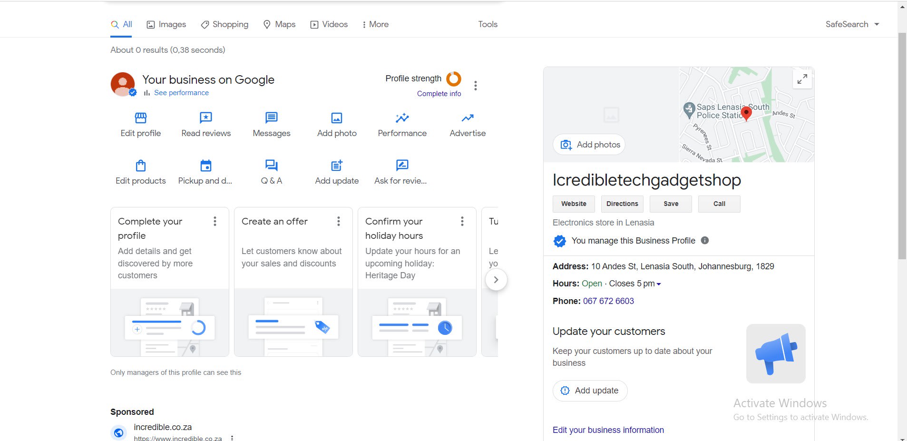Click the Add photo icon
Screen dimensions: 907x441
point(337,118)
